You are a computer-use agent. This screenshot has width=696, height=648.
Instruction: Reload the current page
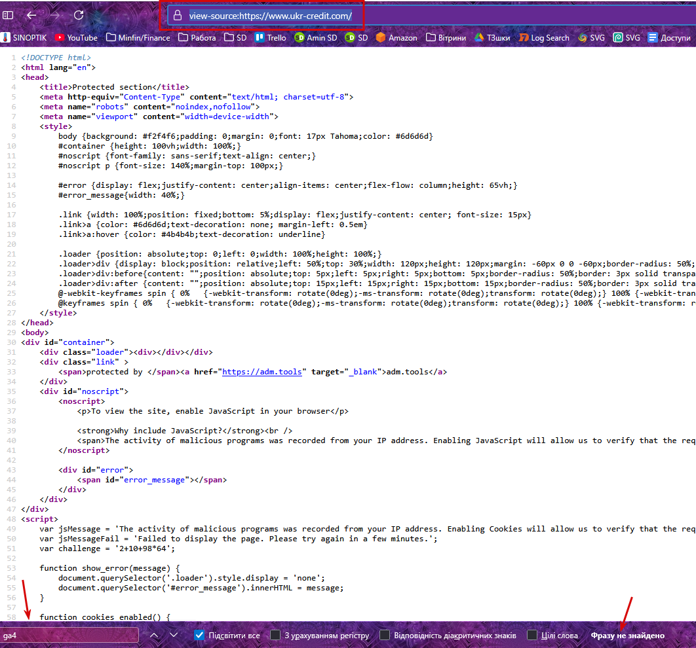(79, 15)
